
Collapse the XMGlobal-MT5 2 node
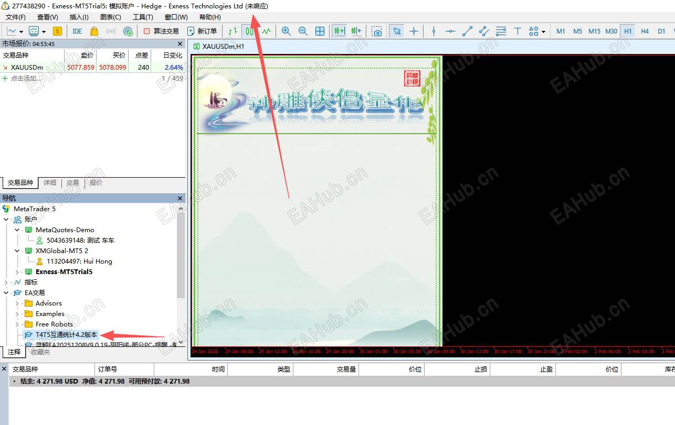click(17, 250)
